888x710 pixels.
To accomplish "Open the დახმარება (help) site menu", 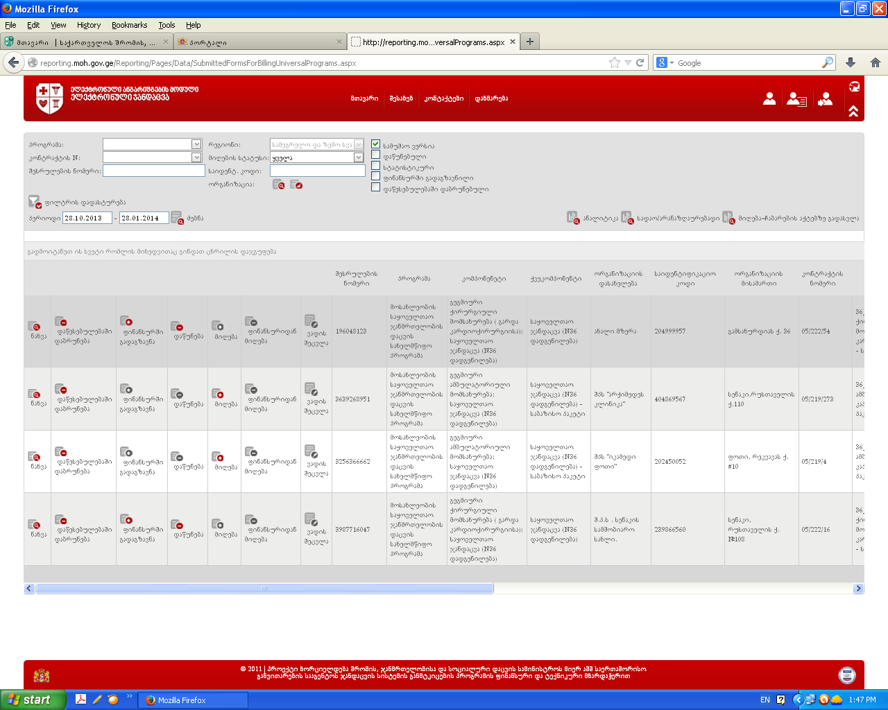I will (491, 98).
